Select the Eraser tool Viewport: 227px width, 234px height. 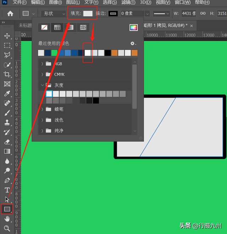pos(7,142)
